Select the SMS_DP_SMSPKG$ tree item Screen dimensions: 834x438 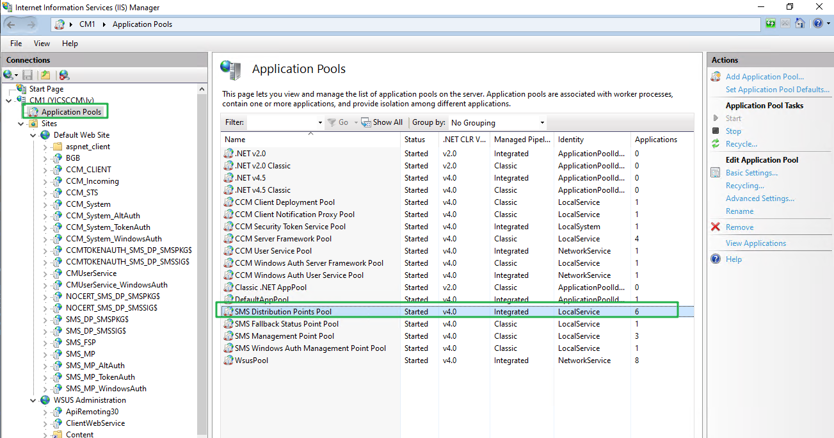click(97, 320)
